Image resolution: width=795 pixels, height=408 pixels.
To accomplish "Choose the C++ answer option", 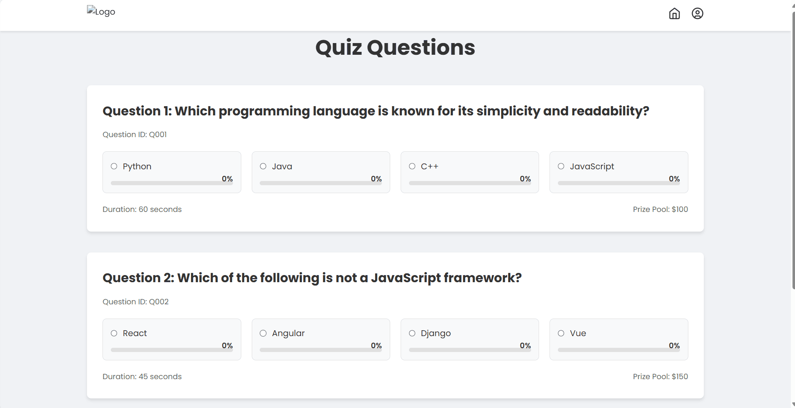I will (412, 166).
